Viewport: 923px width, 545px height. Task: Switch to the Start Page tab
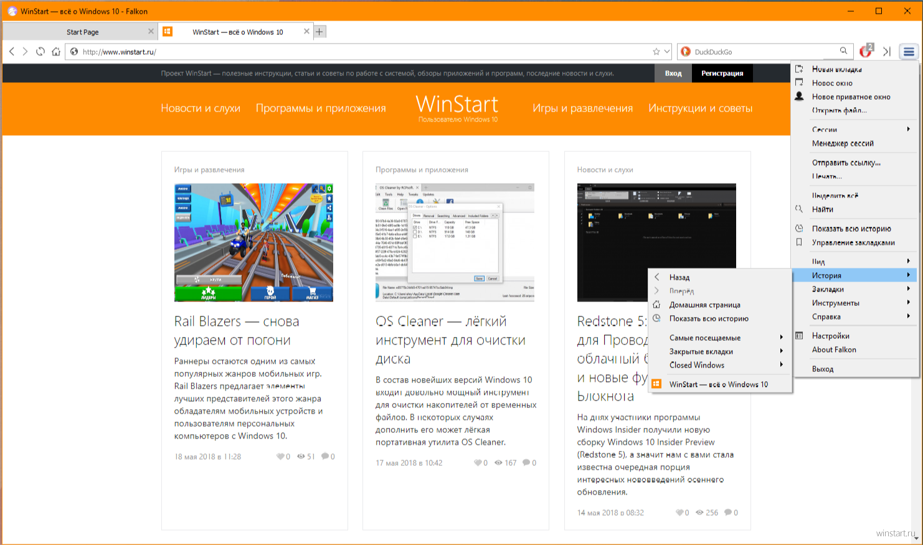point(80,32)
